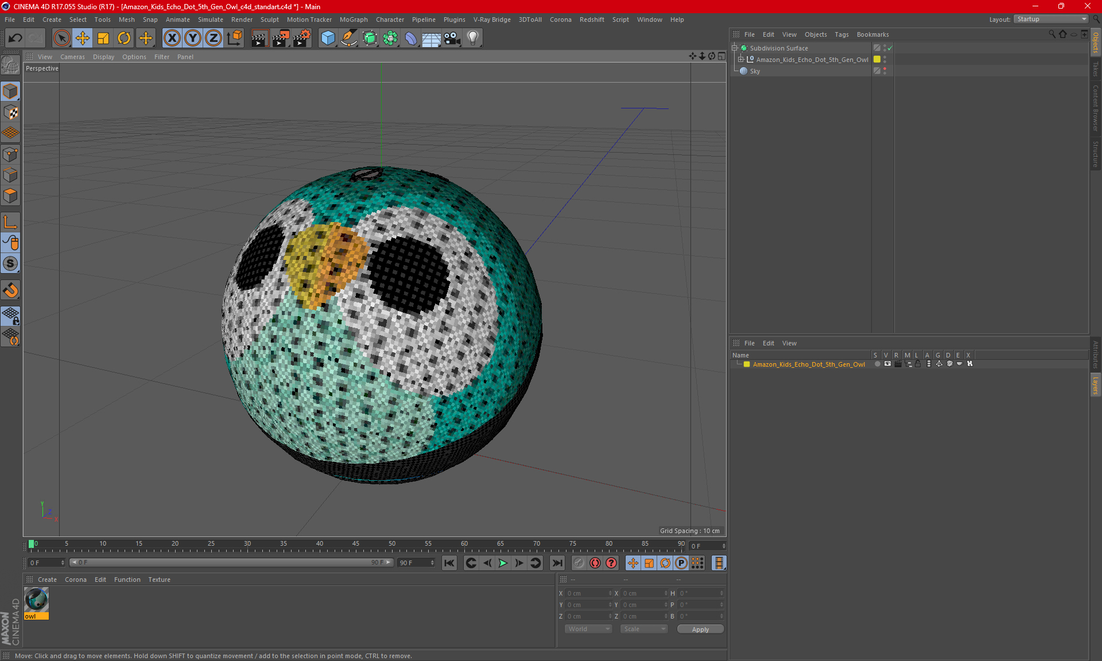Click the magnet tool icon
The width and height of the screenshot is (1102, 661).
coord(10,290)
